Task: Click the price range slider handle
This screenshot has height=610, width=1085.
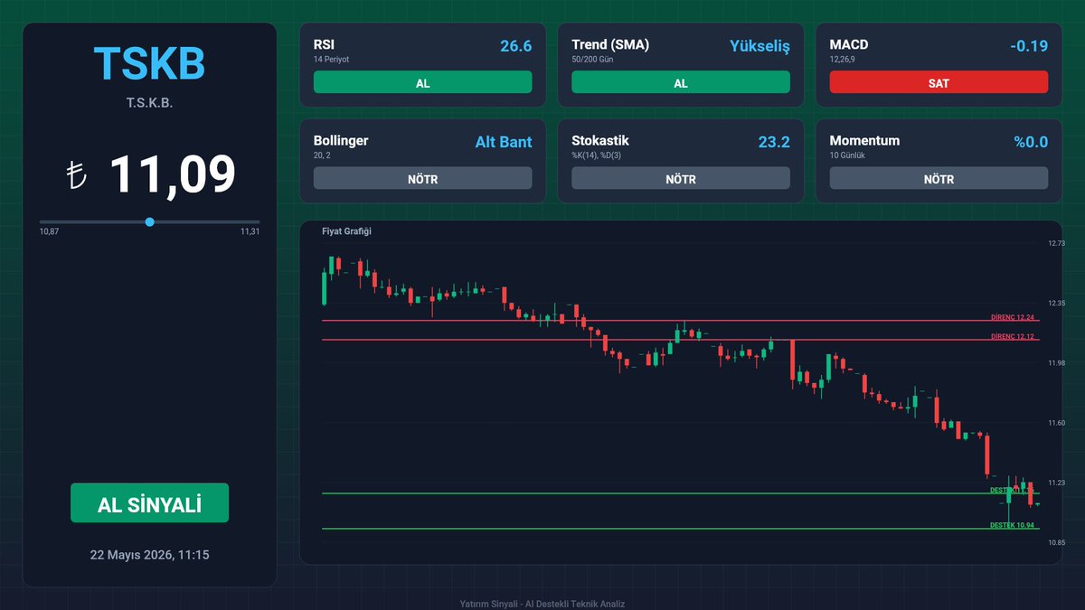Action: (x=149, y=221)
